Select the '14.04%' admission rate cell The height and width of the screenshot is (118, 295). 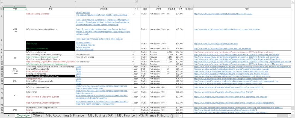tap(171, 55)
